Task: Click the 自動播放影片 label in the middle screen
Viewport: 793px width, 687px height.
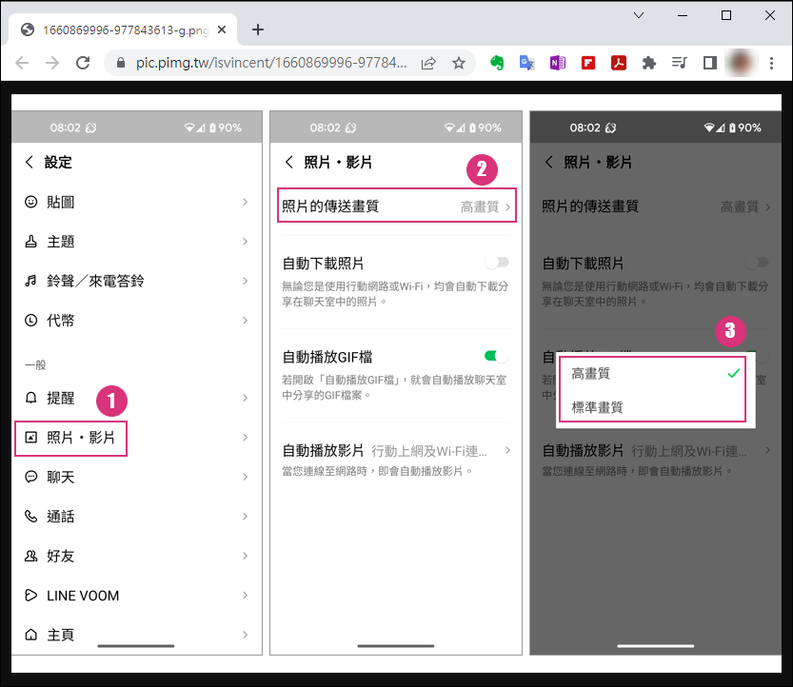Action: pos(323,450)
